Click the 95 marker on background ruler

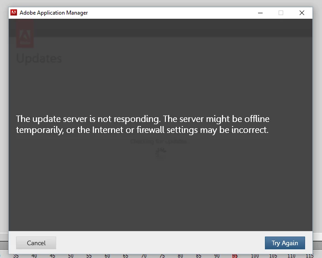pyautogui.click(x=235, y=256)
